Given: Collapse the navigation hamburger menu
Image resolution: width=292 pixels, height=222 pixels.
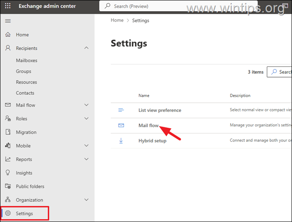Looking at the screenshot, I should pos(8,21).
